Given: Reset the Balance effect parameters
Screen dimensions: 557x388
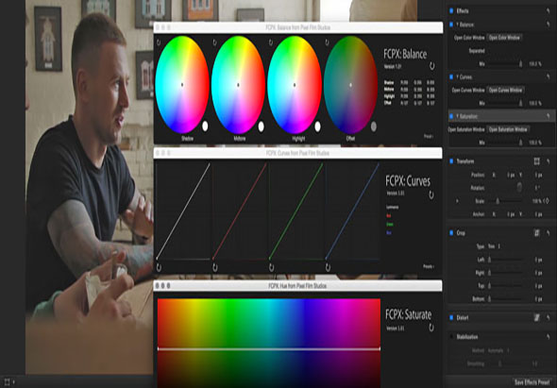Looking at the screenshot, I should coord(549,25).
